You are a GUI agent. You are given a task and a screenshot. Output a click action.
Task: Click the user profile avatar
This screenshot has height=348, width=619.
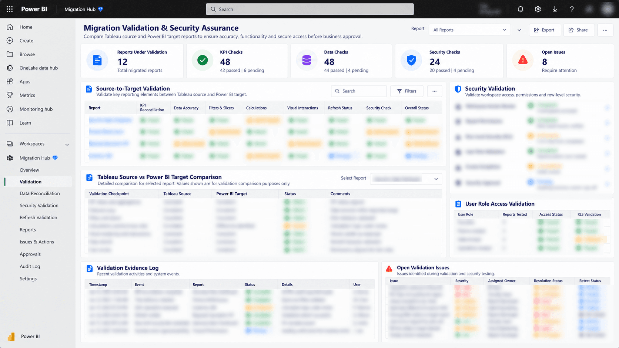click(608, 9)
